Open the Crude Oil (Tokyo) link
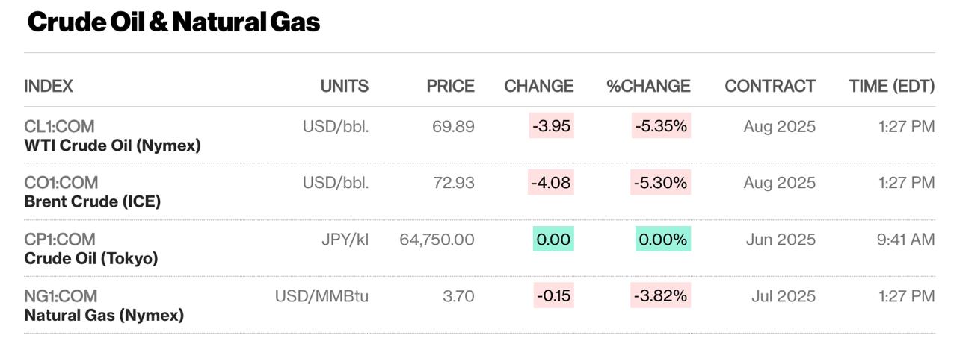The height and width of the screenshot is (341, 957). click(90, 258)
